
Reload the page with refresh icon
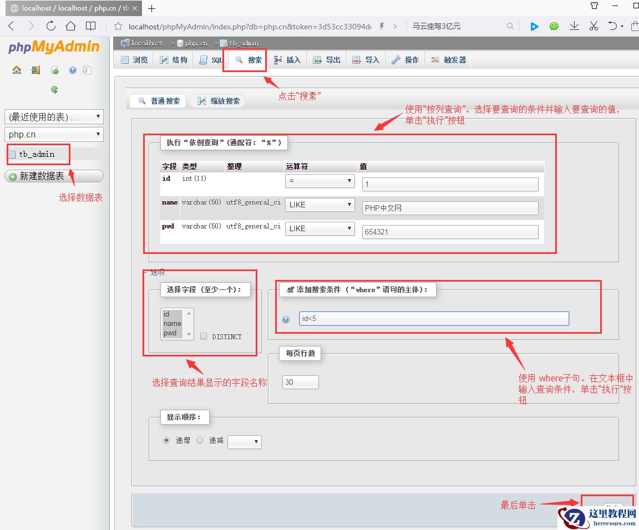click(x=51, y=26)
